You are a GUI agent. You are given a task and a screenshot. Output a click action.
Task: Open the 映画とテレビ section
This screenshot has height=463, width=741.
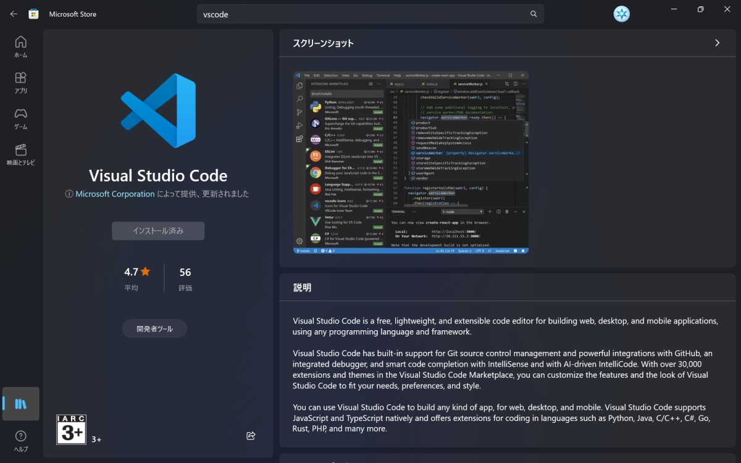pyautogui.click(x=20, y=154)
